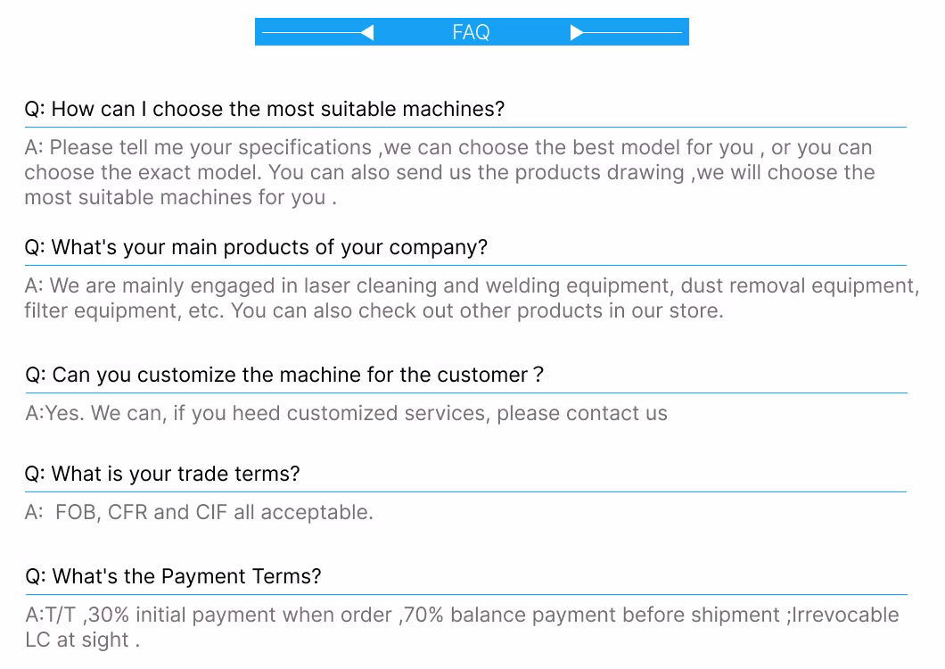Click the divider line under the trade terms question
945x669 pixels.
(465, 491)
